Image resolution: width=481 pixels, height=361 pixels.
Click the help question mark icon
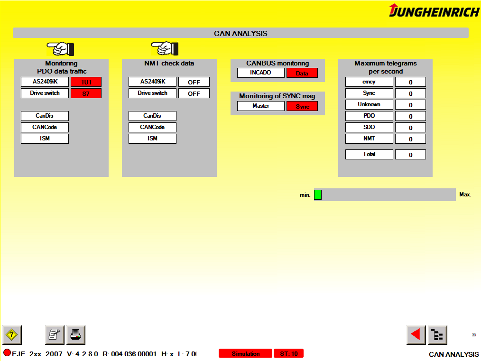[12, 335]
